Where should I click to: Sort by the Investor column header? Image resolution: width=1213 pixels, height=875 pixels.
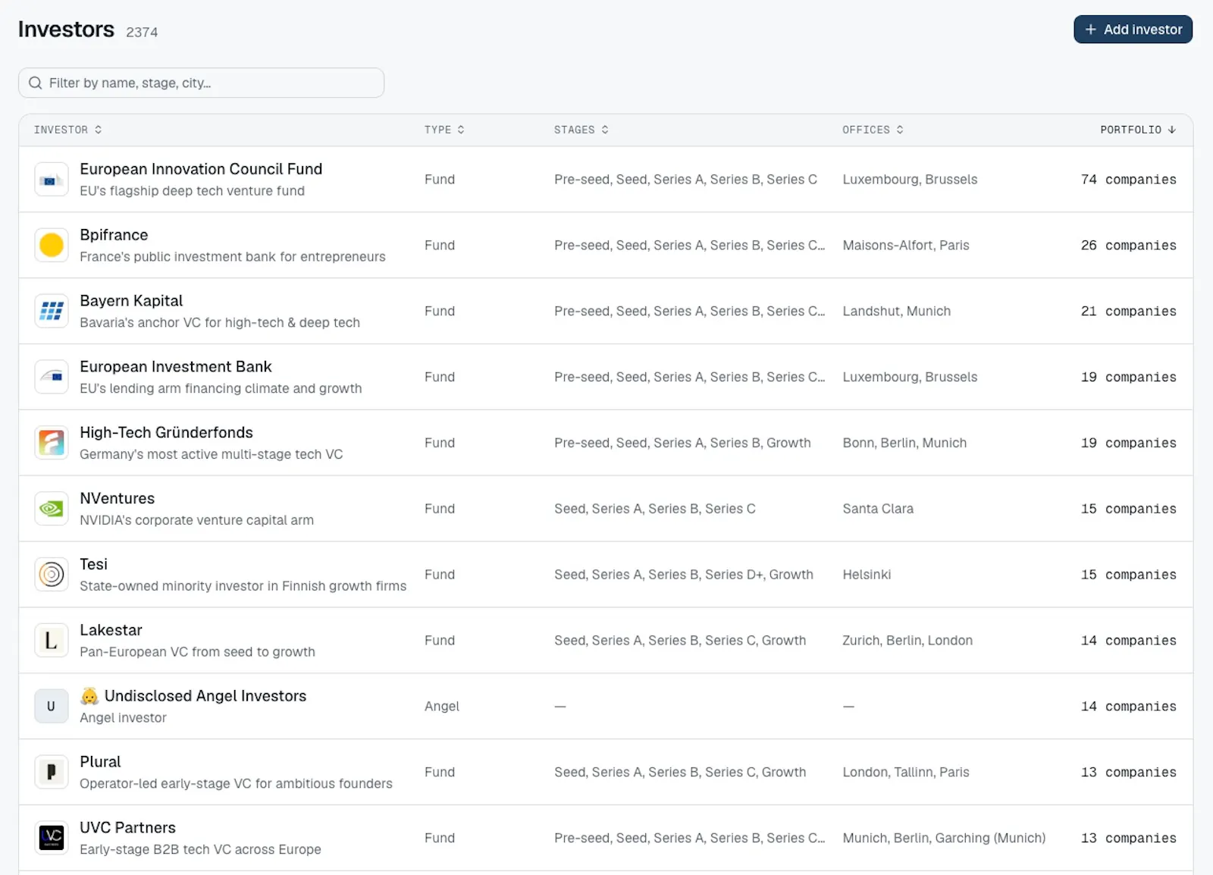tap(67, 130)
